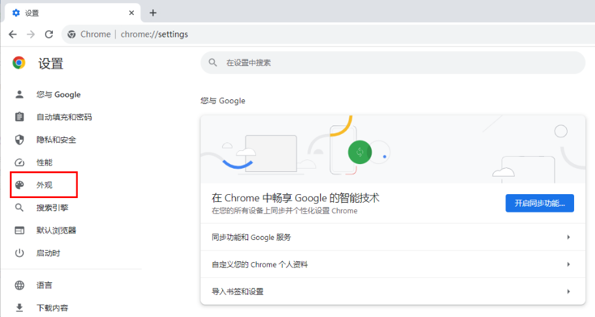Select the 设置 browser tab
Viewport: 595px width, 317px height.
point(72,13)
